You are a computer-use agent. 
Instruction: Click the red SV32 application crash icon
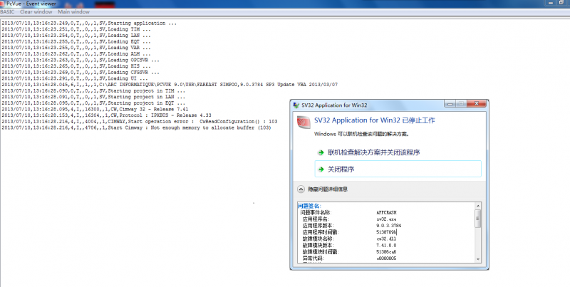[x=304, y=122]
